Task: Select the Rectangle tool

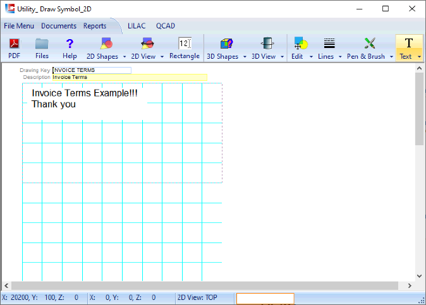Action: click(x=185, y=44)
